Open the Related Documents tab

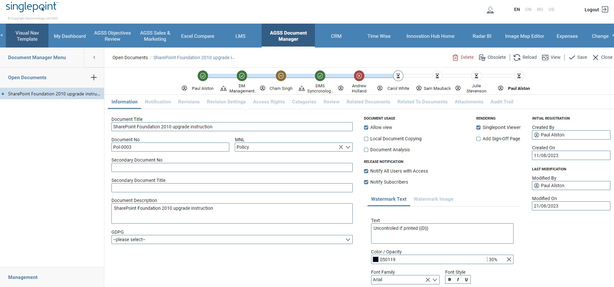pyautogui.click(x=368, y=102)
